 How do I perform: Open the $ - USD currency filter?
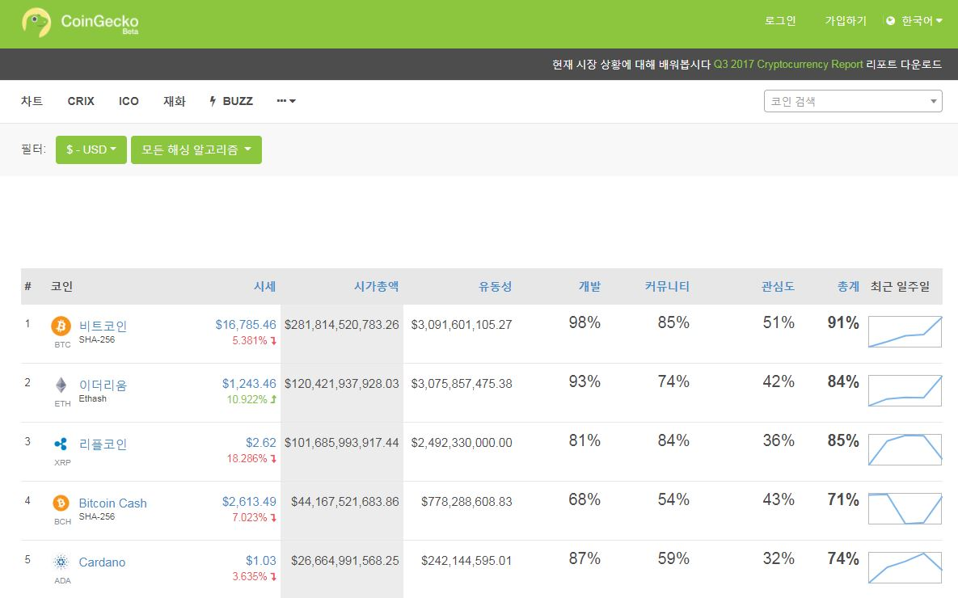click(91, 149)
